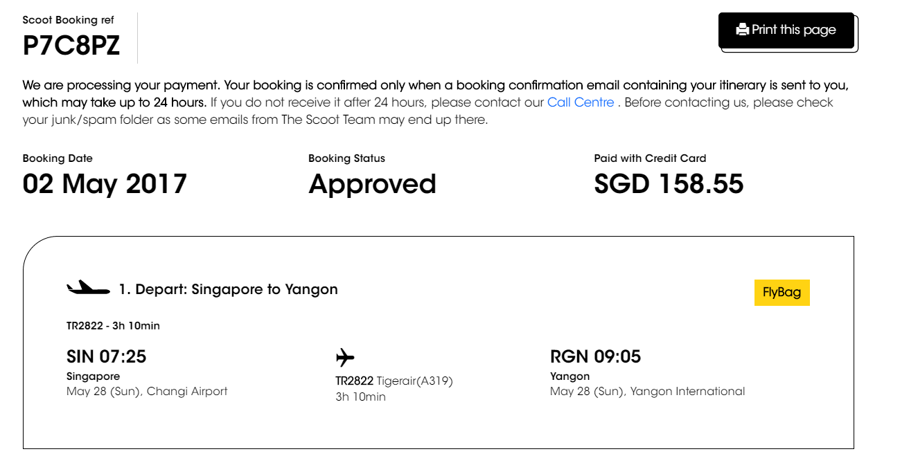Viewport: 918px width, 474px height.
Task: Open the Call Centre link
Action: tap(581, 102)
